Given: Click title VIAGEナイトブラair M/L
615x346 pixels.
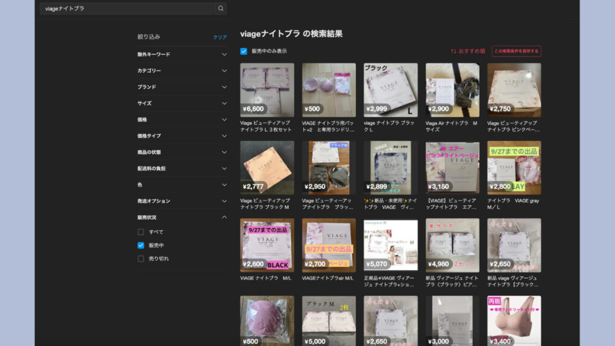Looking at the screenshot, I should 327,278.
